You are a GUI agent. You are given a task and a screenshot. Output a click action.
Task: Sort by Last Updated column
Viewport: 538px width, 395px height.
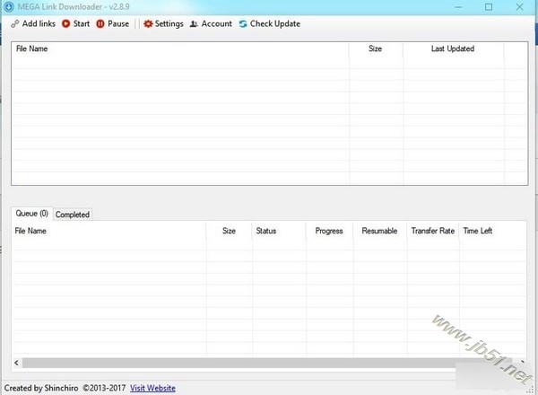click(453, 48)
